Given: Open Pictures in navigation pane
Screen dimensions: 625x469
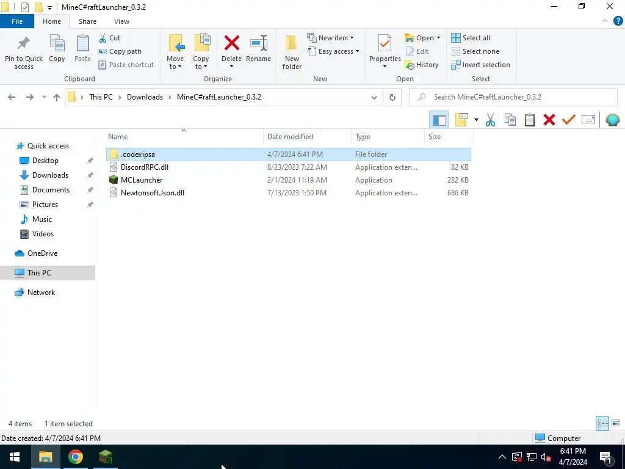Looking at the screenshot, I should 45,205.
